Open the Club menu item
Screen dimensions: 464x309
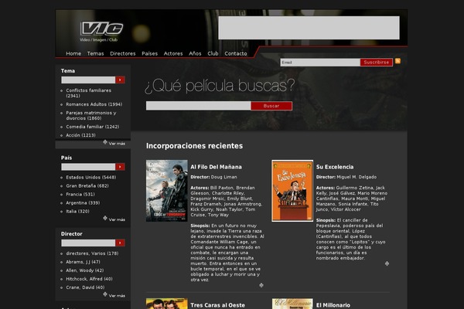213,53
